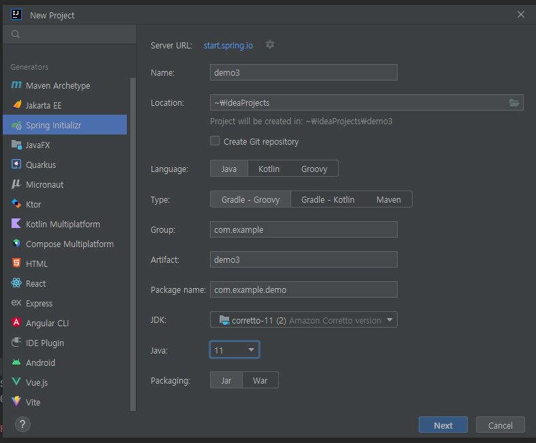Enable Create Git repository checkbox
Screen dimensions: 536x443
(x=215, y=141)
